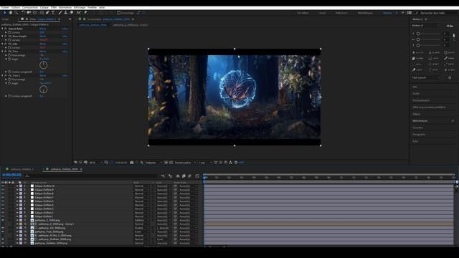Select the Clone Stamp tool
Viewport: 459px width, 258px height.
point(66,13)
